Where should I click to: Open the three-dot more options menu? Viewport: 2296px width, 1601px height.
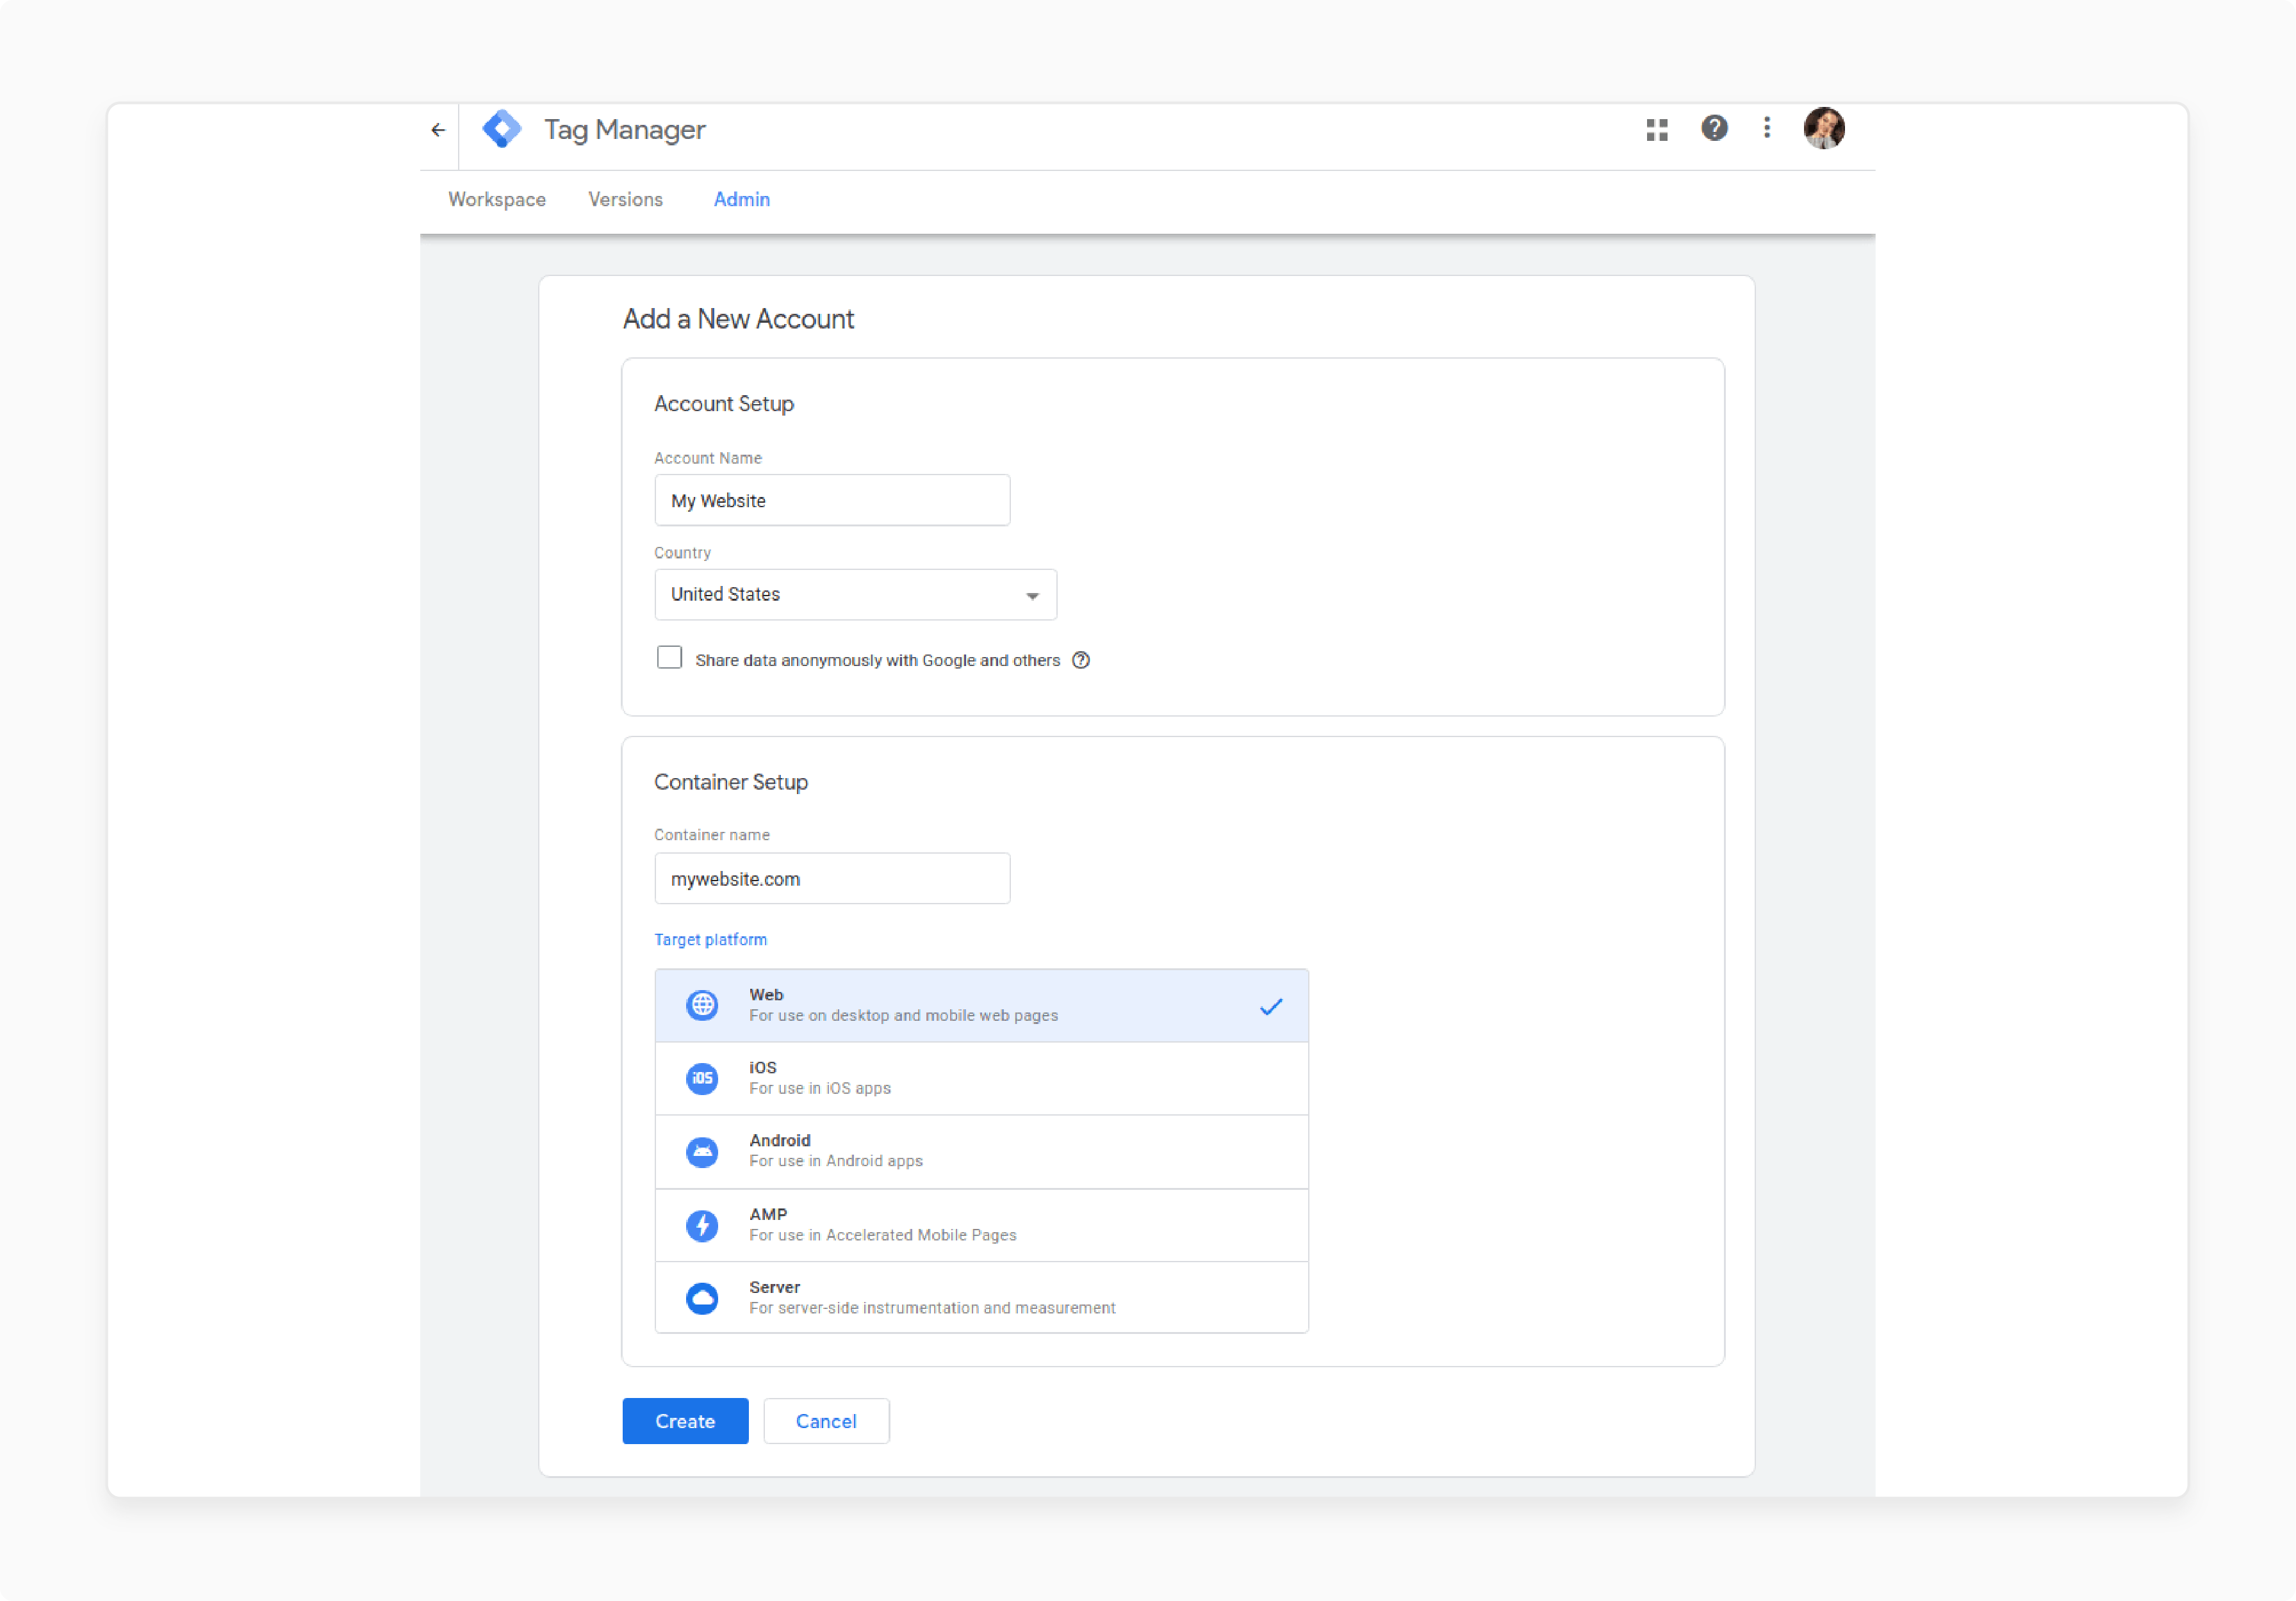click(x=1766, y=128)
